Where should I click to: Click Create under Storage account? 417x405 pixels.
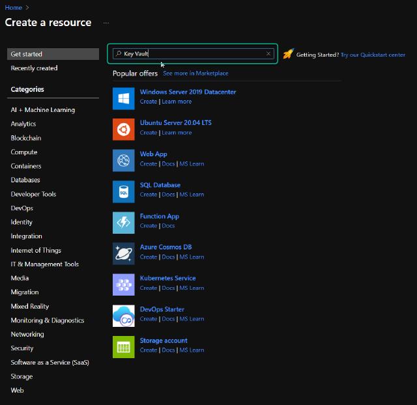tap(148, 350)
